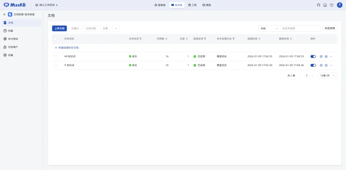Filter by 命中处理方式 funnel icon
The height and width of the screenshot is (170, 346).
(x=234, y=39)
